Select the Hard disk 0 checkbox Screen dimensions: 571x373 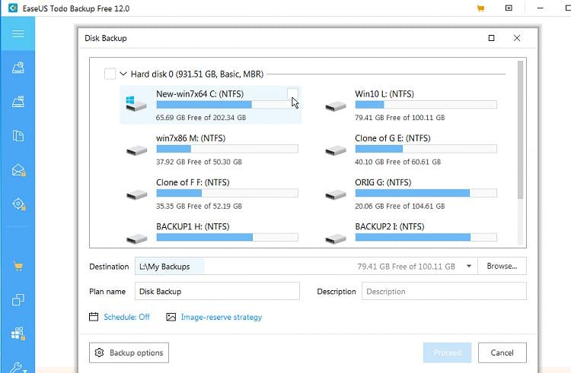click(x=110, y=74)
